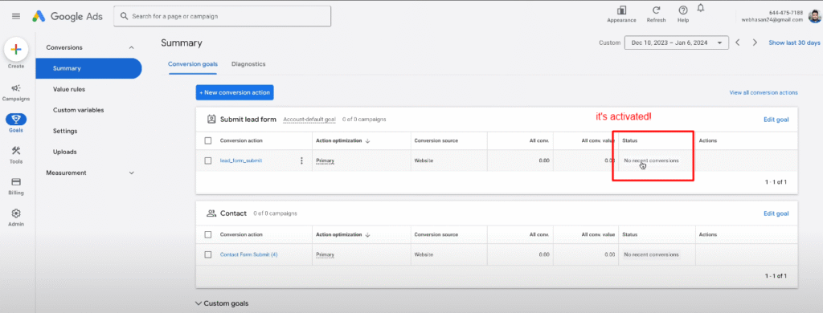Click View all conversion actions link

click(x=764, y=92)
